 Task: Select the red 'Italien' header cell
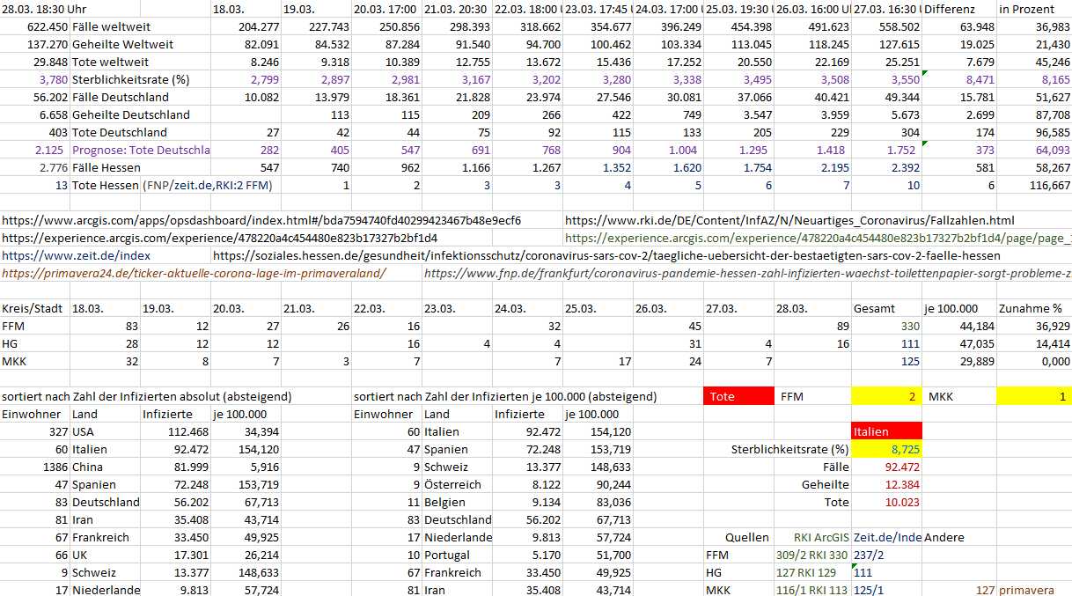pyautogui.click(x=886, y=431)
